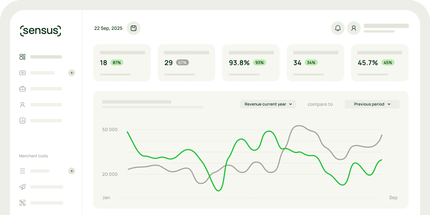Select the stat card showing 93.8%

point(251,63)
